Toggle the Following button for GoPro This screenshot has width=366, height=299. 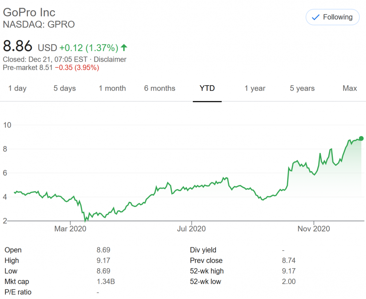pyautogui.click(x=332, y=17)
